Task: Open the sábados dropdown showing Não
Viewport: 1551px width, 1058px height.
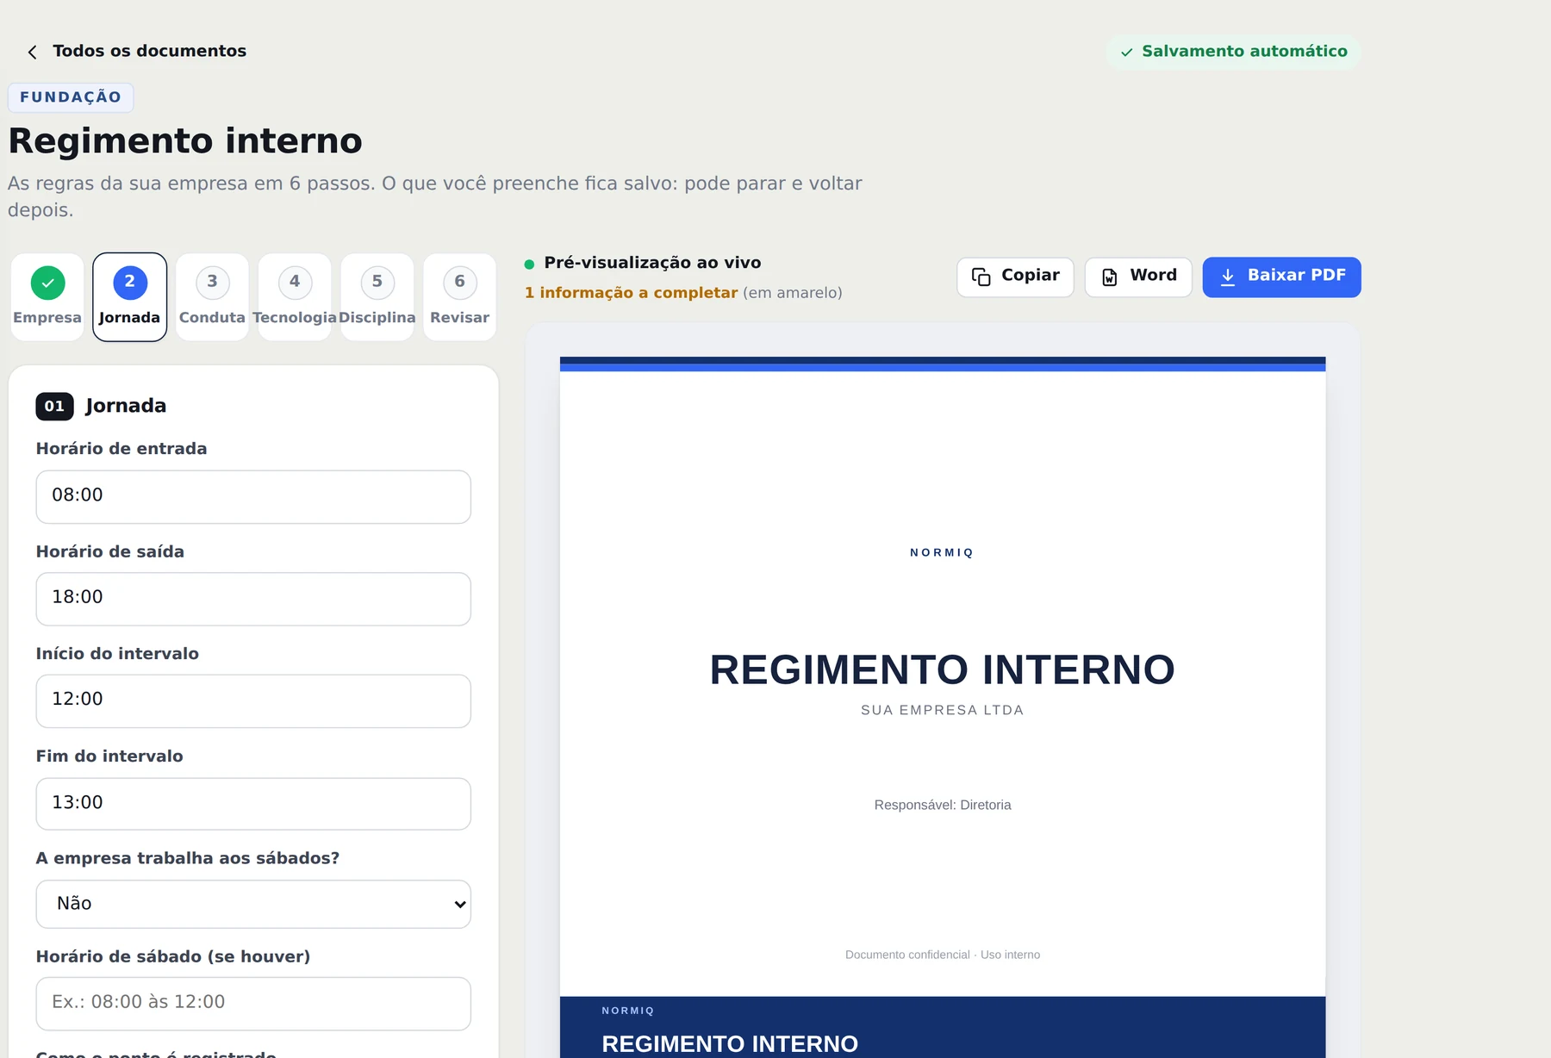Action: pos(253,904)
